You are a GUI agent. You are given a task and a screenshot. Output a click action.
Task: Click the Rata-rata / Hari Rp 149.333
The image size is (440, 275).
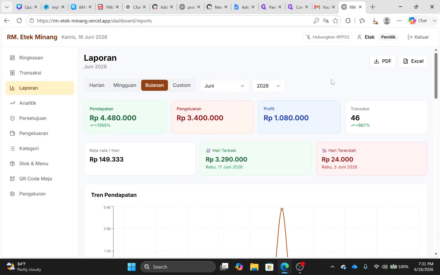[x=106, y=159]
